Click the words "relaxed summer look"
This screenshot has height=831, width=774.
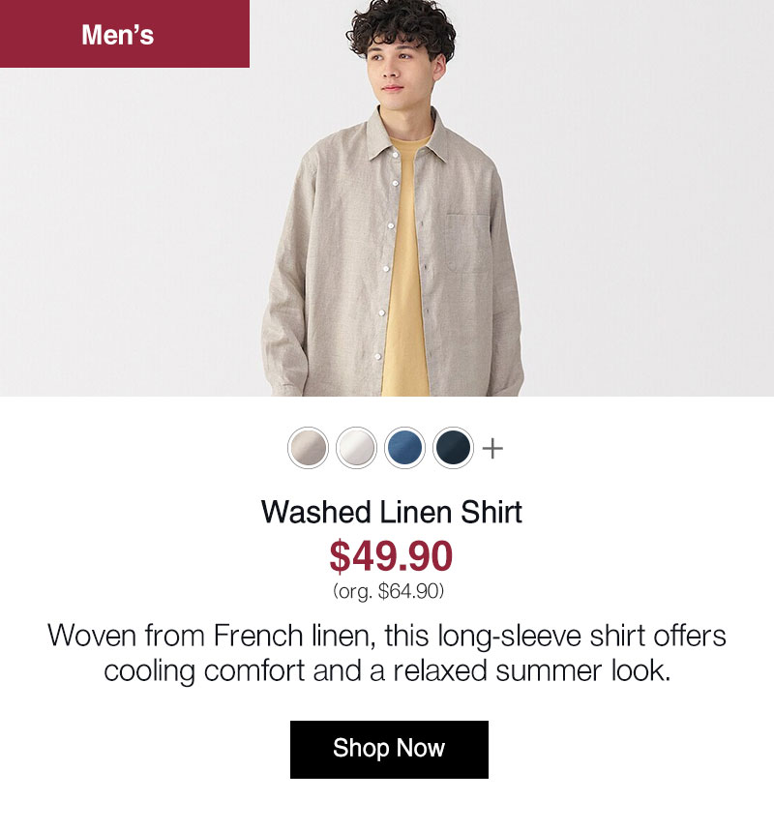coord(532,671)
